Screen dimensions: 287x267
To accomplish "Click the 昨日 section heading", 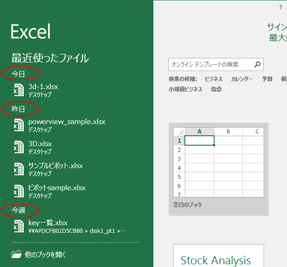I will [18, 109].
